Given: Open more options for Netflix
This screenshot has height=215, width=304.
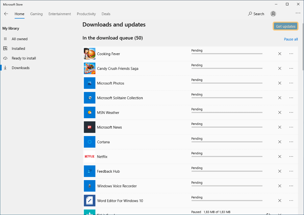Looking at the screenshot, I should coord(291,156).
